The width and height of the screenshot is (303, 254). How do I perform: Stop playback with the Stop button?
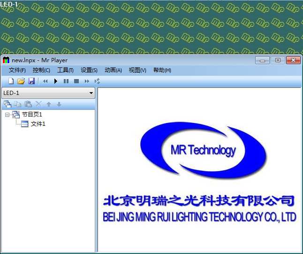click(76, 81)
